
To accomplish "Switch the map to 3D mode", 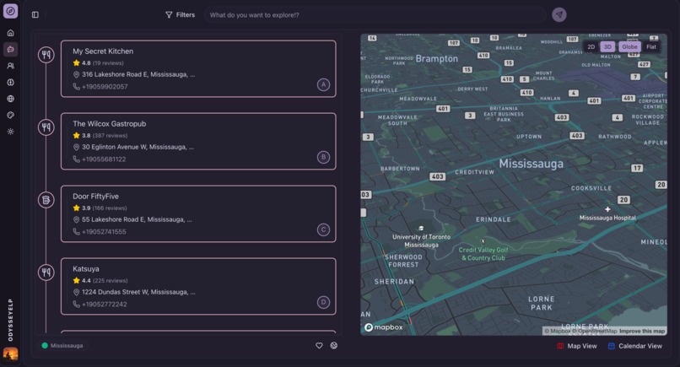I will (x=607, y=47).
